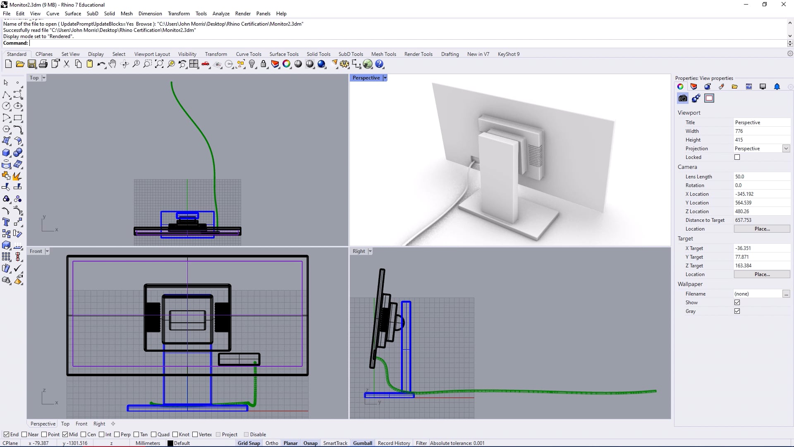Switch to the KeyShot 9 toolbar tab
794x447 pixels.
click(509, 54)
